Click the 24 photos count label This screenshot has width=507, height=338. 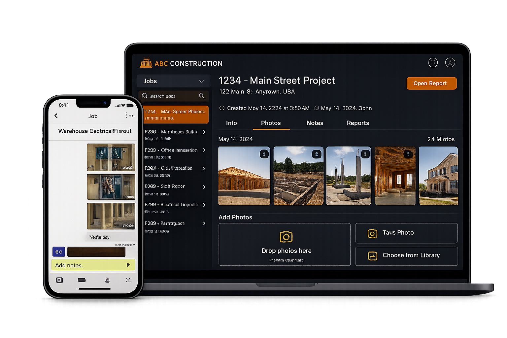click(441, 139)
